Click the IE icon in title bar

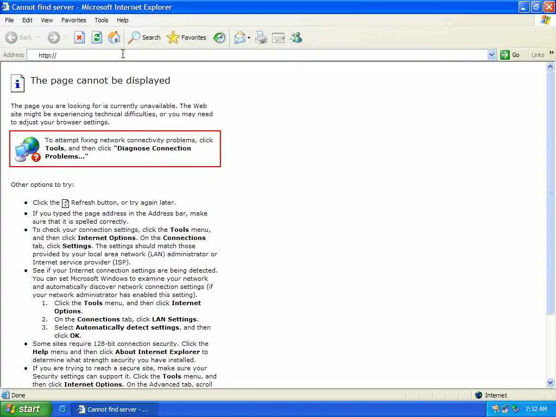click(5, 7)
